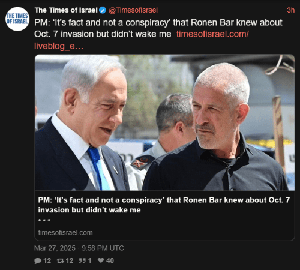
Task: Open The Times of Israel profile avatar
Action: click(17, 19)
